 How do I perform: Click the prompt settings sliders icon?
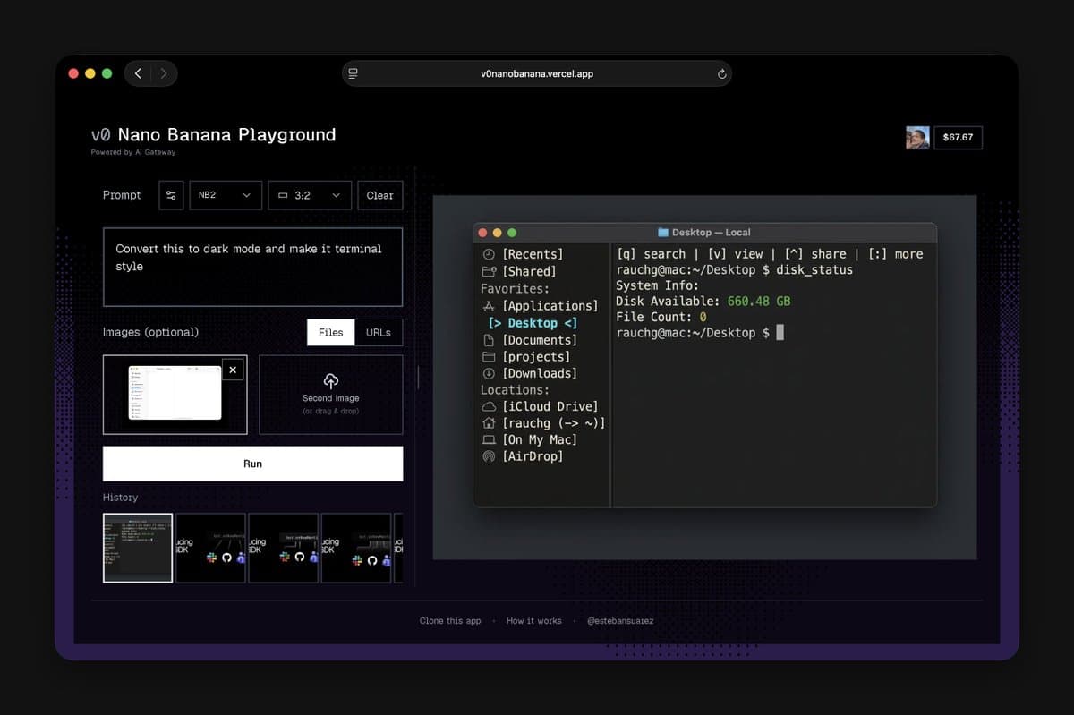click(x=171, y=195)
